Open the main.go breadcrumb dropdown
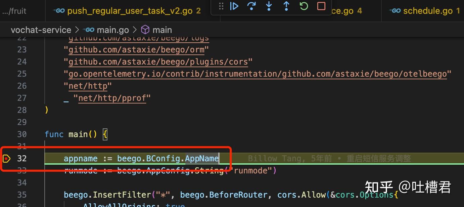The height and width of the screenshot is (207, 464). point(112,30)
